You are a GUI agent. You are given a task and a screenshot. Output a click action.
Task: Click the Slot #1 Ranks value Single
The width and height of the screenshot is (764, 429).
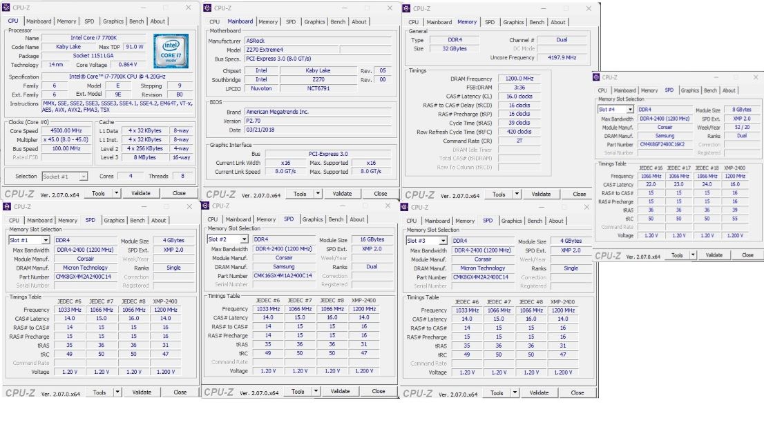tap(173, 268)
